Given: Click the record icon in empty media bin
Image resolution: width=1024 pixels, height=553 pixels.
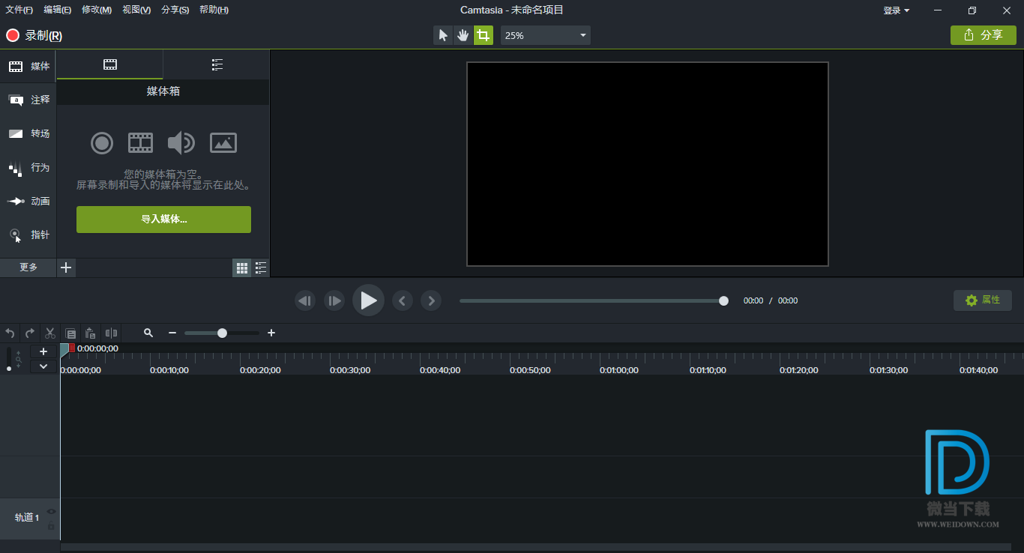Looking at the screenshot, I should click(x=102, y=142).
